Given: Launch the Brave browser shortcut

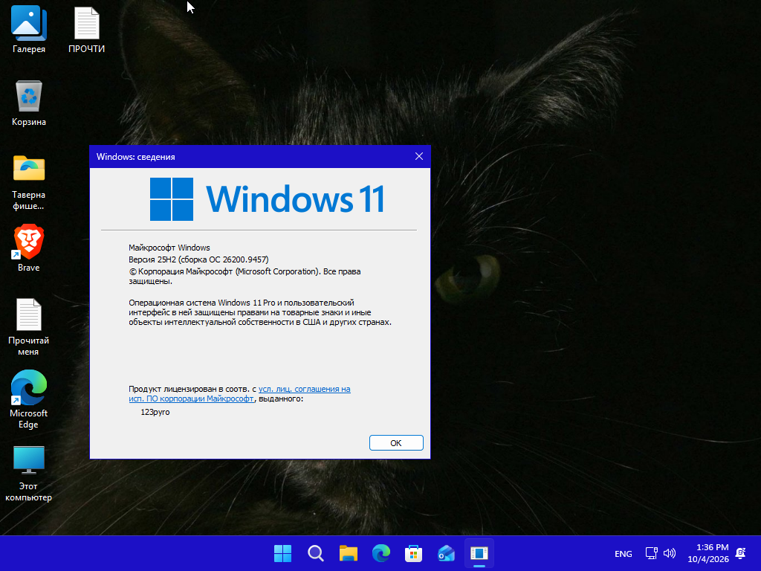Looking at the screenshot, I should pos(29,248).
